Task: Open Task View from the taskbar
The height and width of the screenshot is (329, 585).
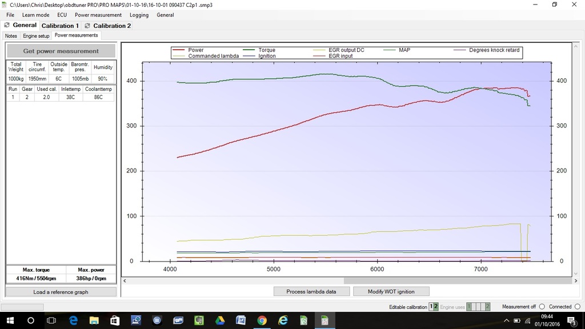Action: (51, 320)
